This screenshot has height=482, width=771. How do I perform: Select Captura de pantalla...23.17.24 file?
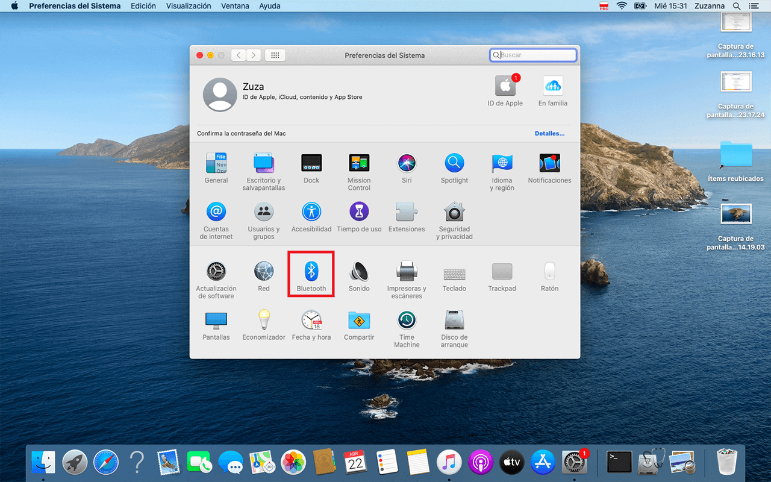pos(735,95)
